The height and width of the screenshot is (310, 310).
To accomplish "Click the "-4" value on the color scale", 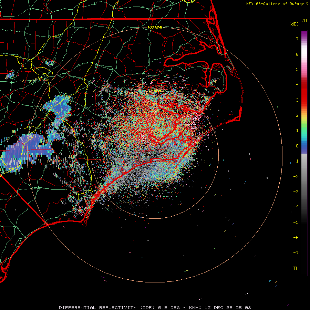I will pyautogui.click(x=296, y=207).
